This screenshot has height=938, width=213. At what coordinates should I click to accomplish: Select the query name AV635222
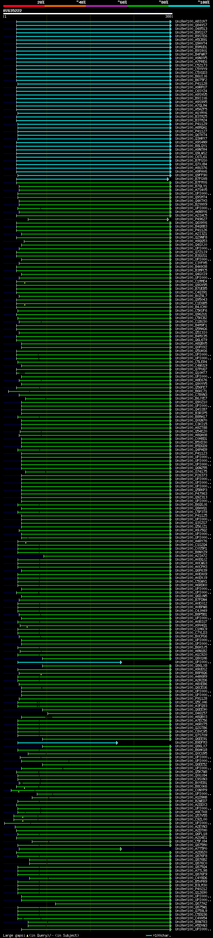pos(12,11)
